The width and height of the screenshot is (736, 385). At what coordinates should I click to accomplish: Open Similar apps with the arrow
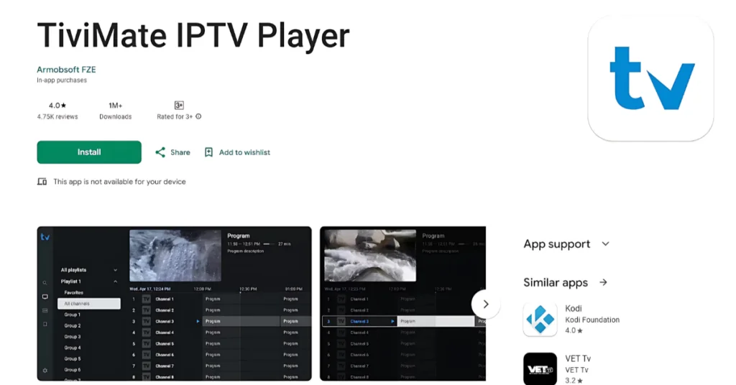point(604,282)
